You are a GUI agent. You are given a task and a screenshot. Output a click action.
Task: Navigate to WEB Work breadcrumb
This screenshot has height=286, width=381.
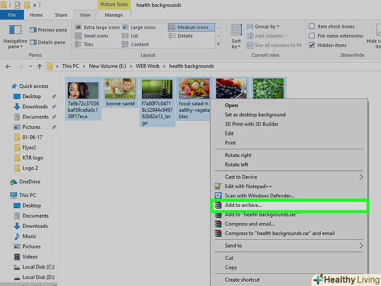[148, 66]
